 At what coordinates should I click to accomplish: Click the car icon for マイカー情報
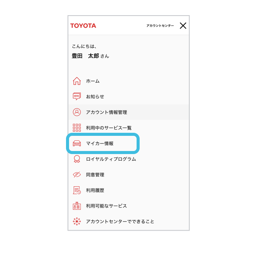click(77, 143)
